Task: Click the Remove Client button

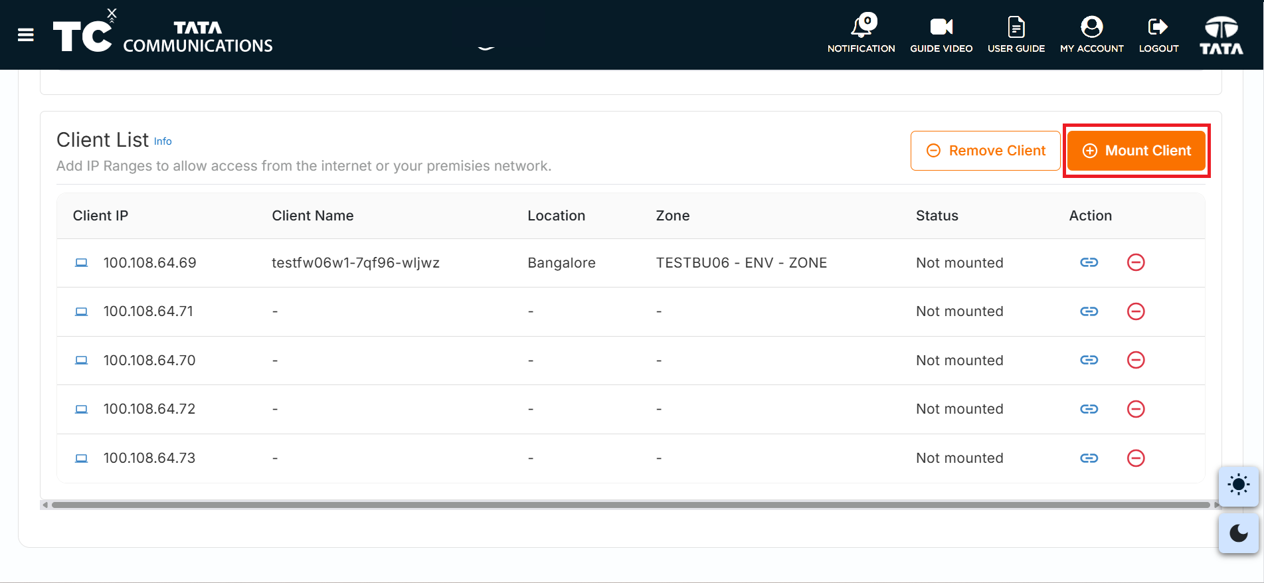Action: tap(985, 151)
